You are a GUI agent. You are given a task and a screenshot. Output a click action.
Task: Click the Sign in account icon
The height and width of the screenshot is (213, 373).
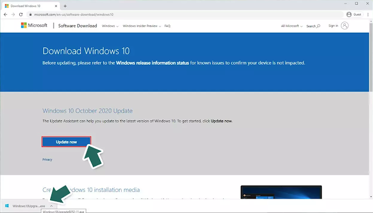[344, 26]
